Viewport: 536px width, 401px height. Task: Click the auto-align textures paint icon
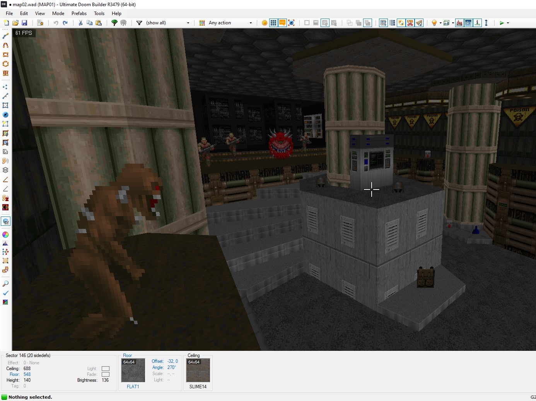pyautogui.click(x=401, y=23)
